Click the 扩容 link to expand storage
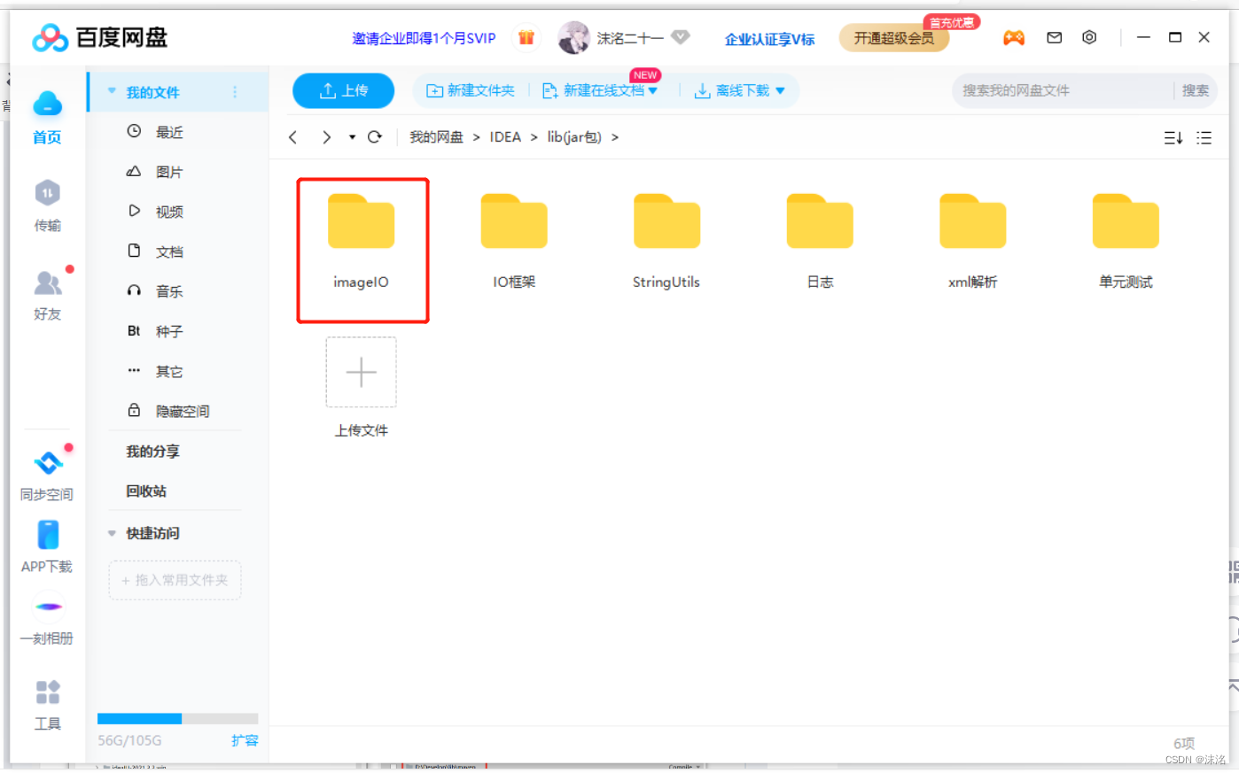 pos(245,740)
